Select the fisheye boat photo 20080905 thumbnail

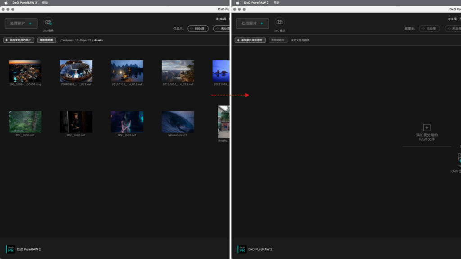pos(76,71)
